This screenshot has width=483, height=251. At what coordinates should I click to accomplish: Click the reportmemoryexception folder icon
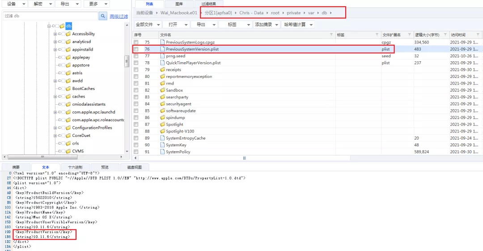pos(163,77)
